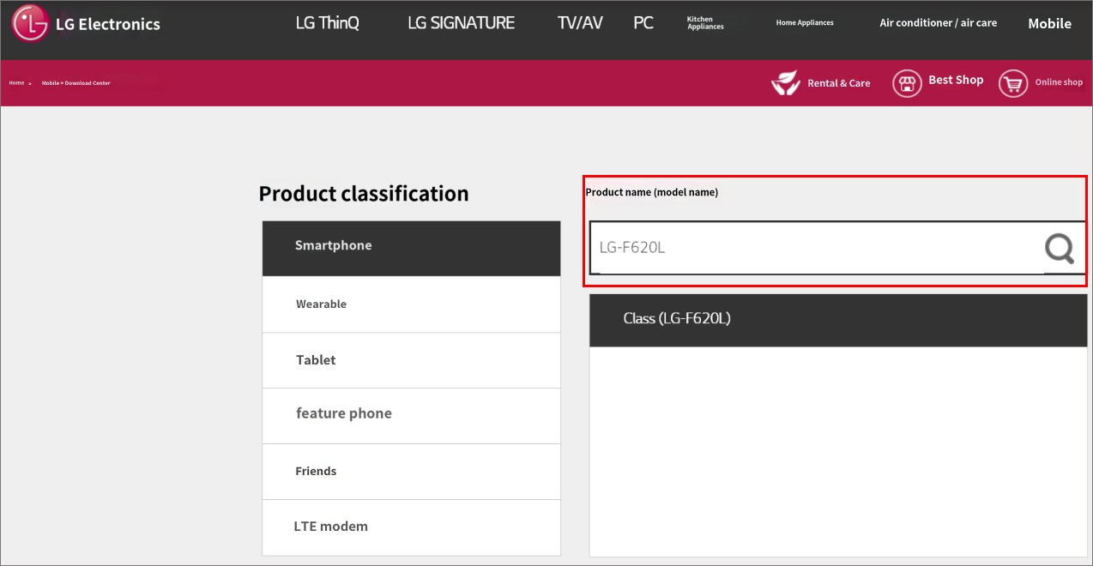The height and width of the screenshot is (566, 1093).
Task: Open the LG ThinQ menu
Action: point(327,23)
